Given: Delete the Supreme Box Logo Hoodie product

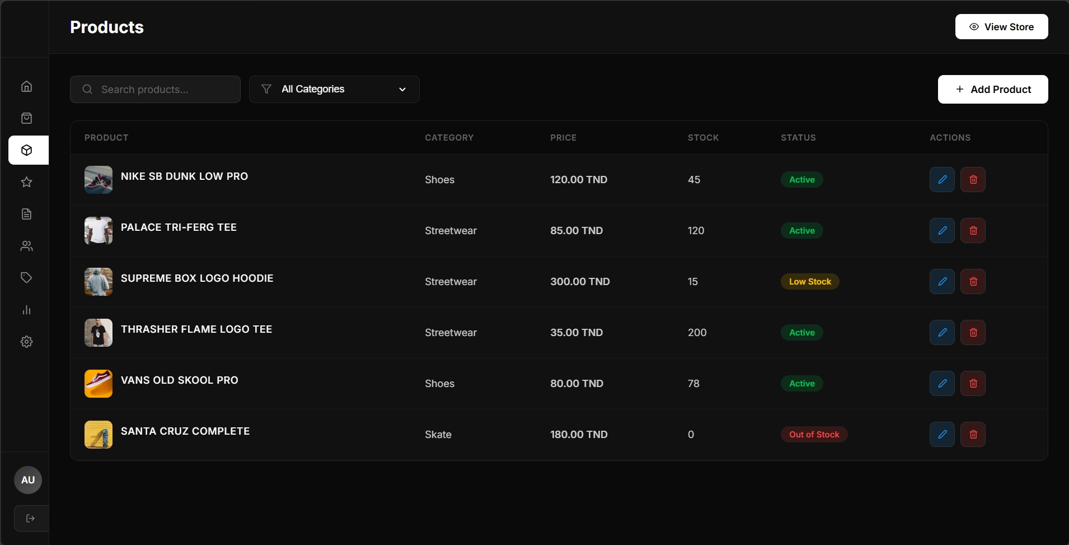Looking at the screenshot, I should click(973, 282).
